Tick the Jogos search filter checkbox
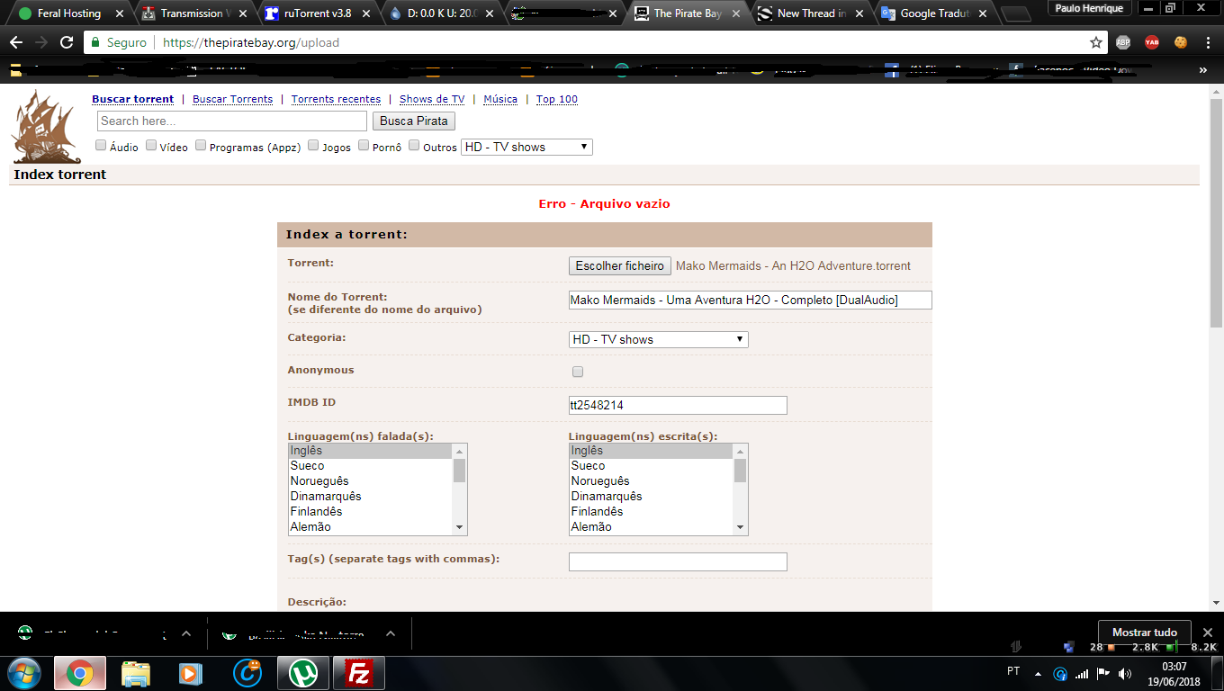This screenshot has height=691, width=1224. click(313, 145)
